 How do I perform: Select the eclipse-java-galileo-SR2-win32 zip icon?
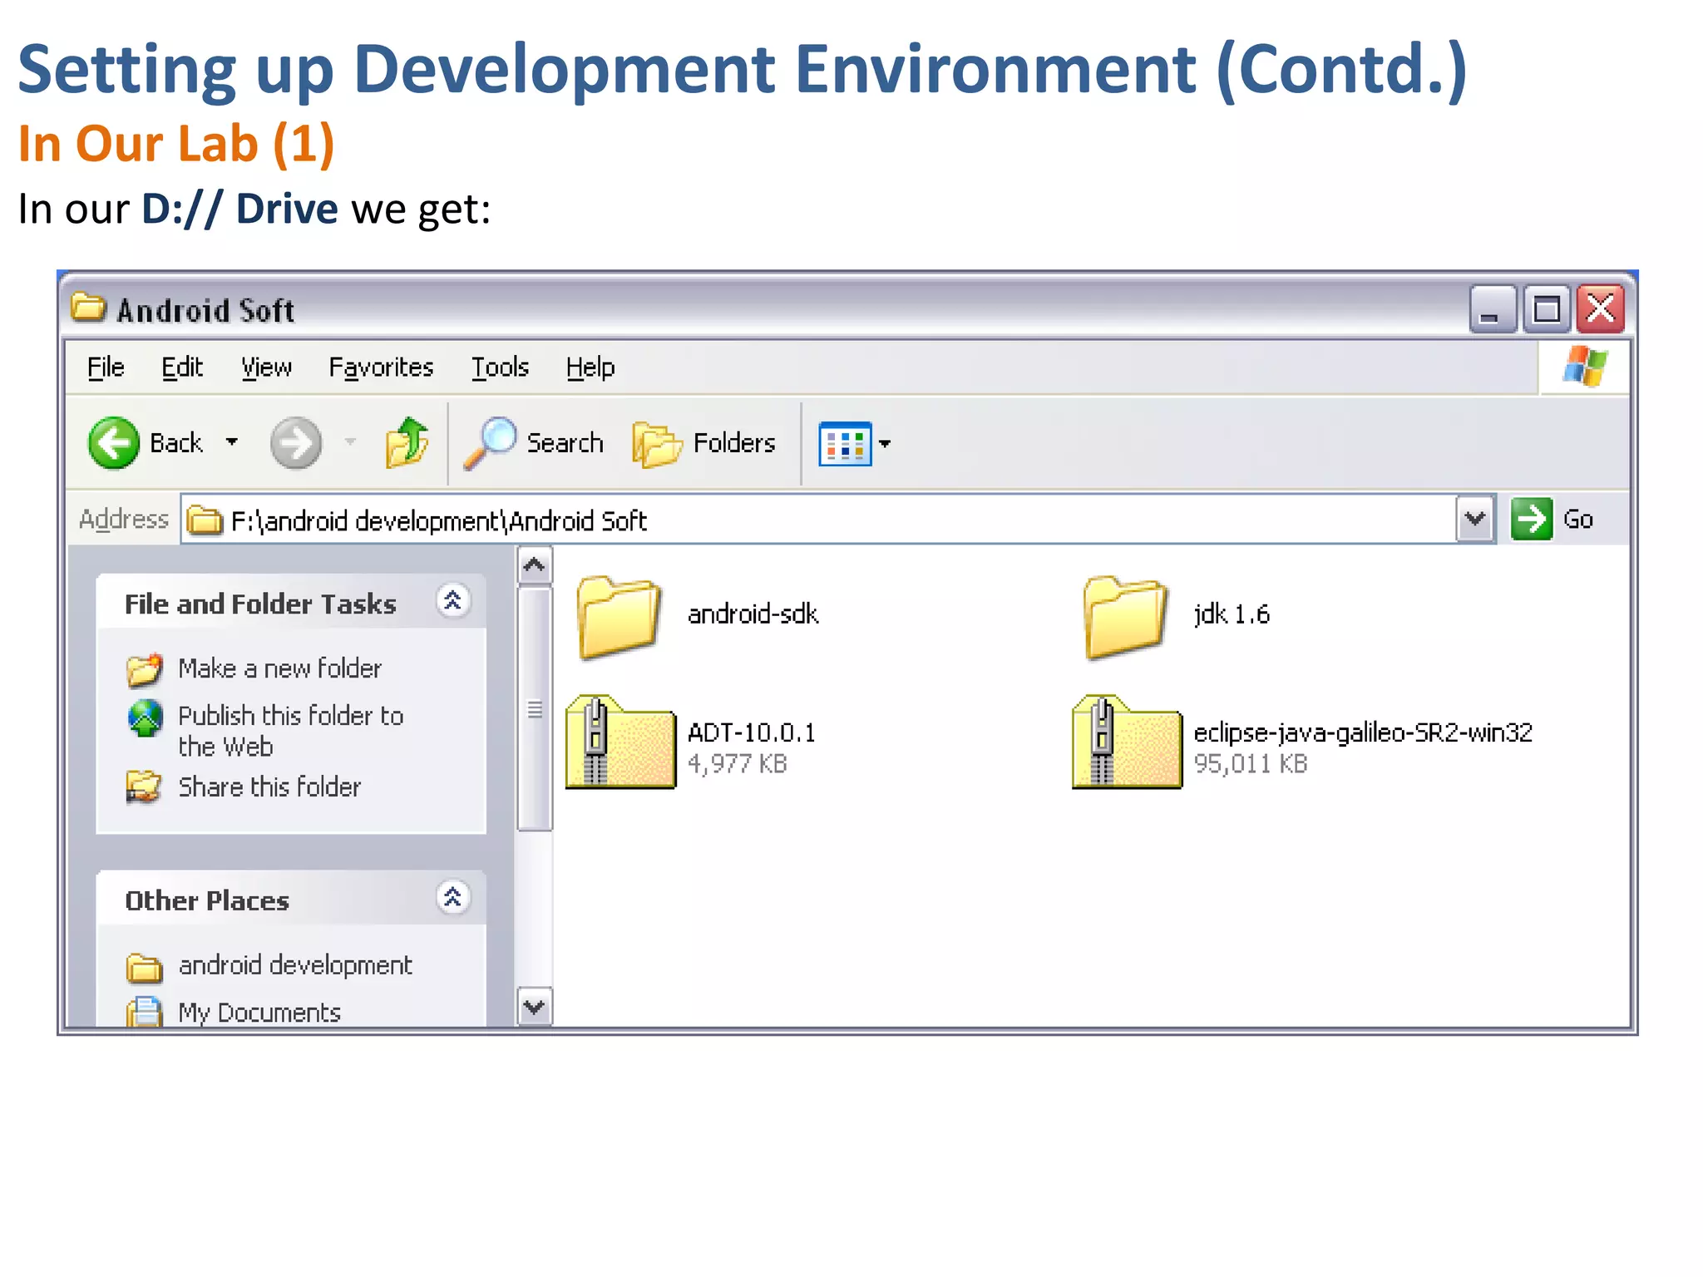pos(1127,742)
